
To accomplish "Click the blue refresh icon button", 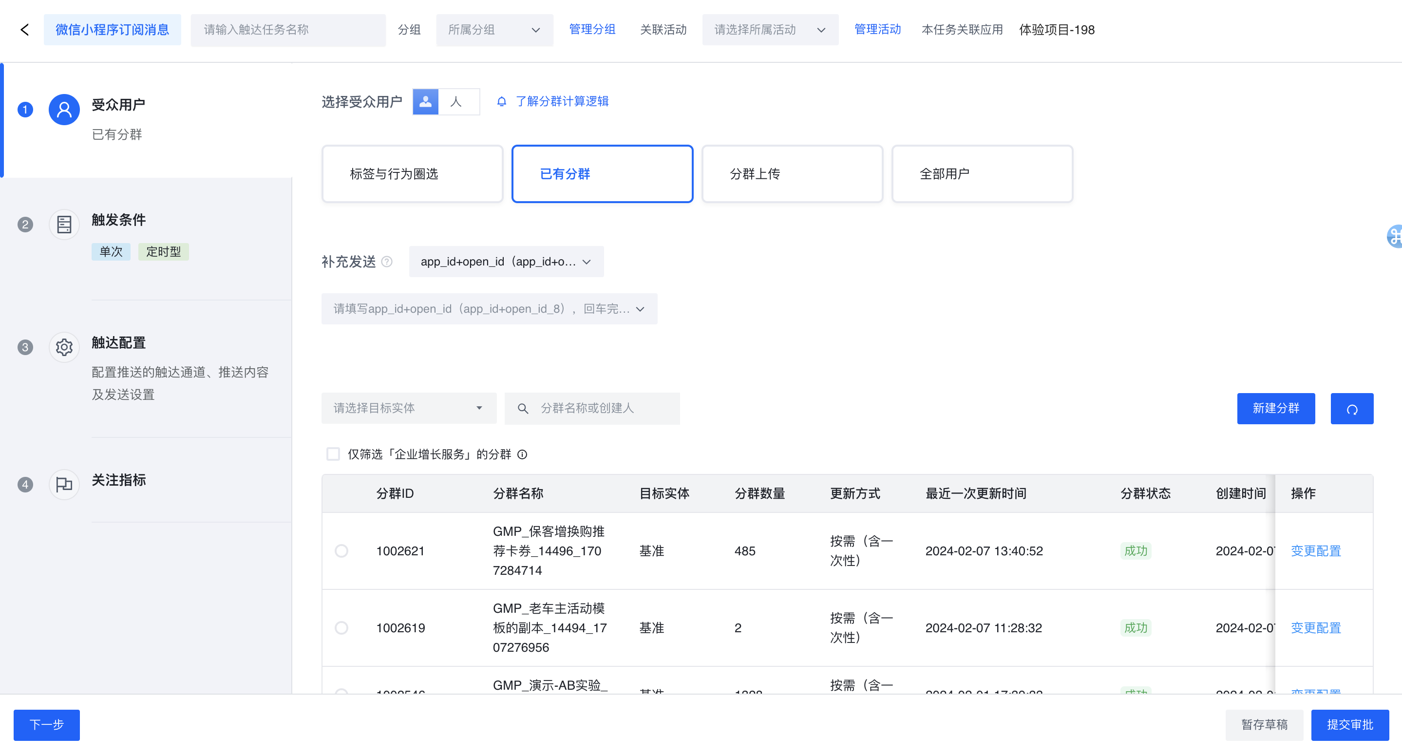I will coord(1351,409).
